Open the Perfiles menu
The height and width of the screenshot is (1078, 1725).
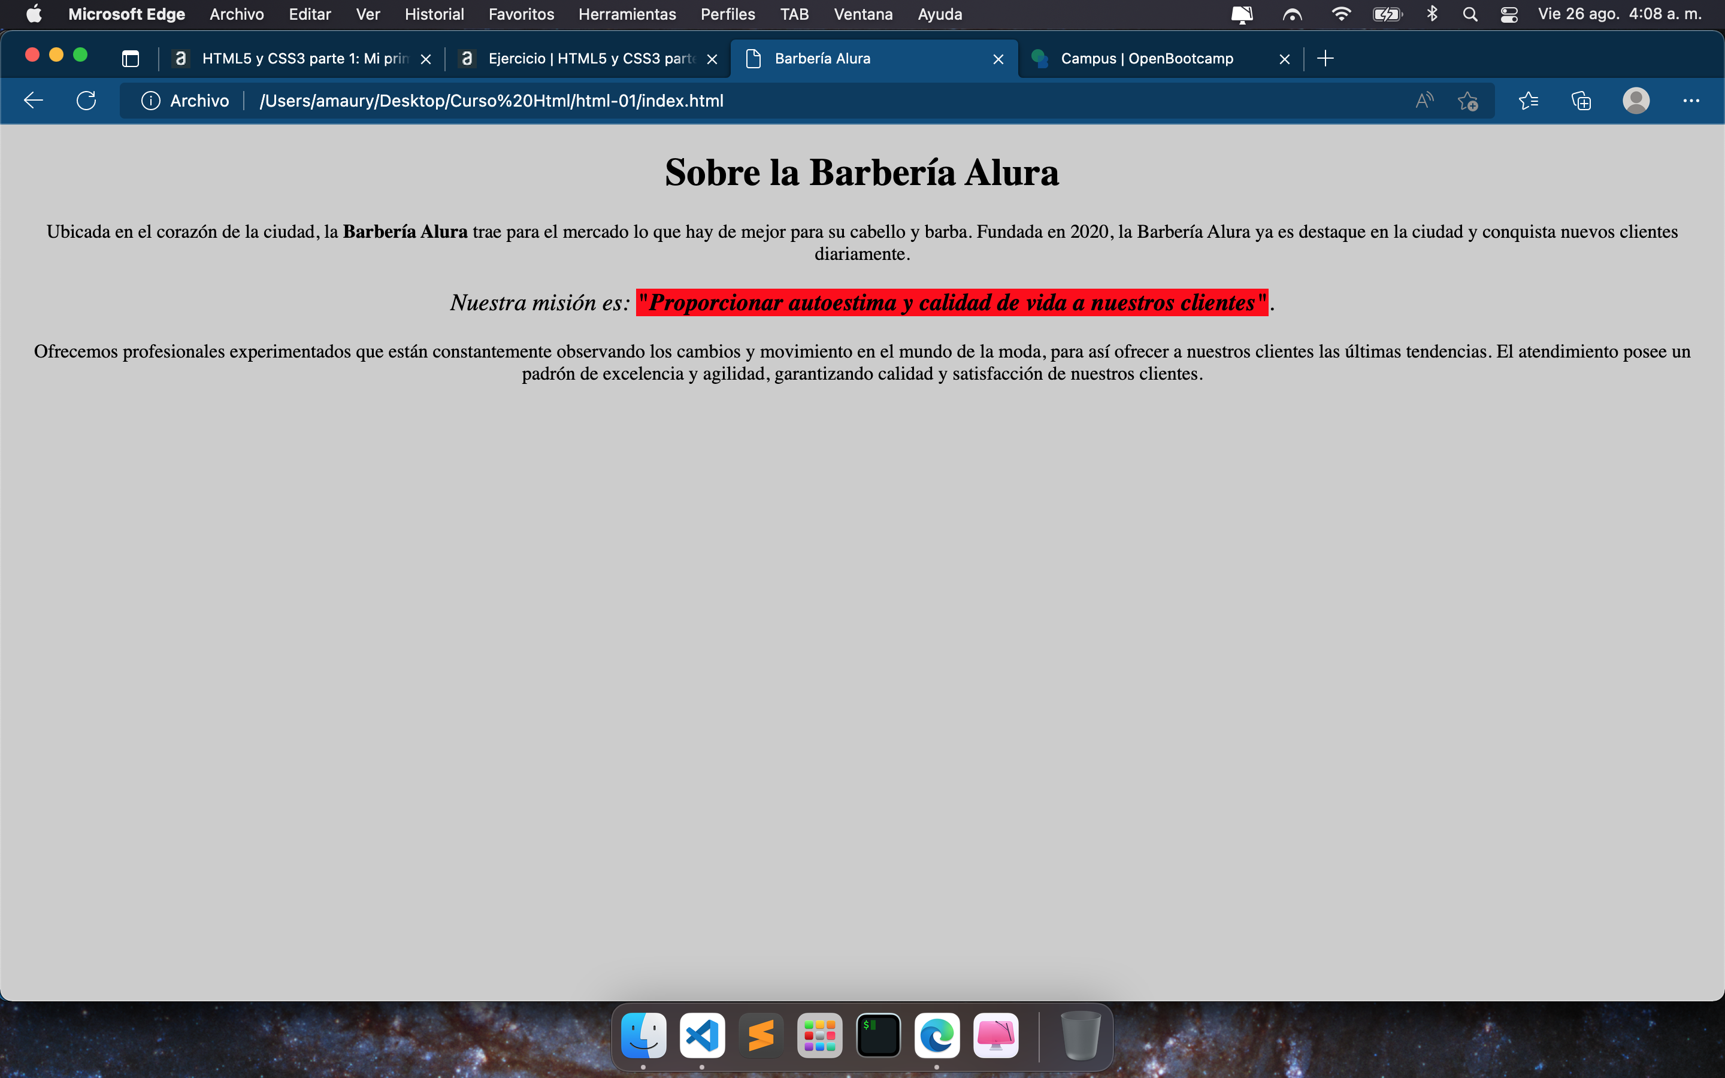coord(727,14)
